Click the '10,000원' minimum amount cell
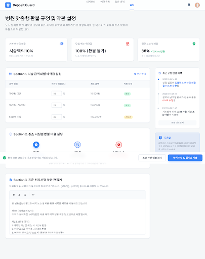This screenshot has width=205, height=259. pos(95,94)
